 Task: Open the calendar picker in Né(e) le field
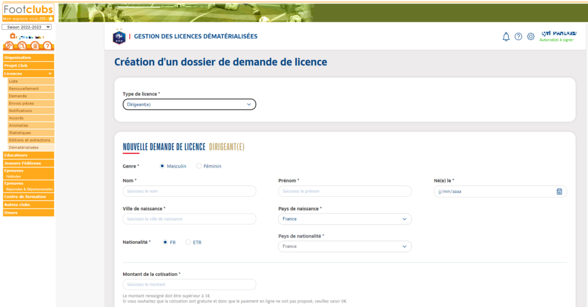[559, 192]
